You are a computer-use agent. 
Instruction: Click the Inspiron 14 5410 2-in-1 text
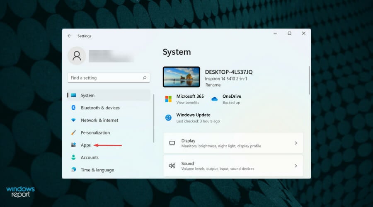click(226, 79)
